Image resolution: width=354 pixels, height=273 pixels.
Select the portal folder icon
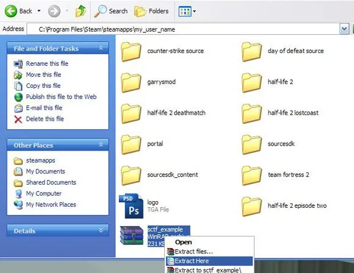131,144
